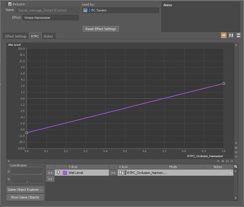Open the States tab

tap(48, 36)
